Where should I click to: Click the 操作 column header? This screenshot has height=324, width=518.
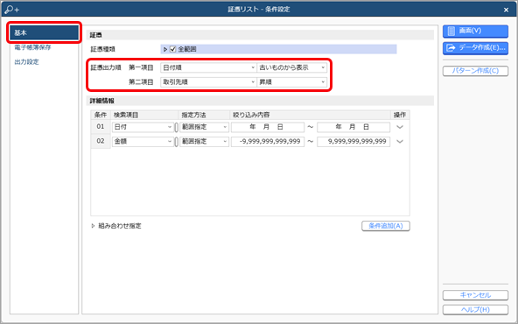pyautogui.click(x=400, y=115)
